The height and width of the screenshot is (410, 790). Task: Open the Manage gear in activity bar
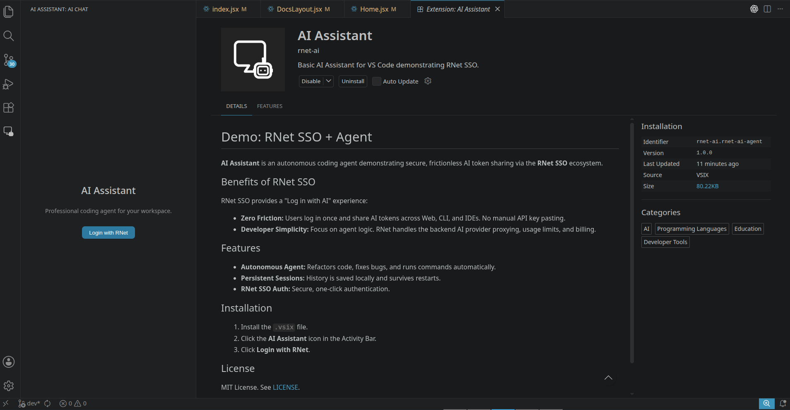pos(9,386)
